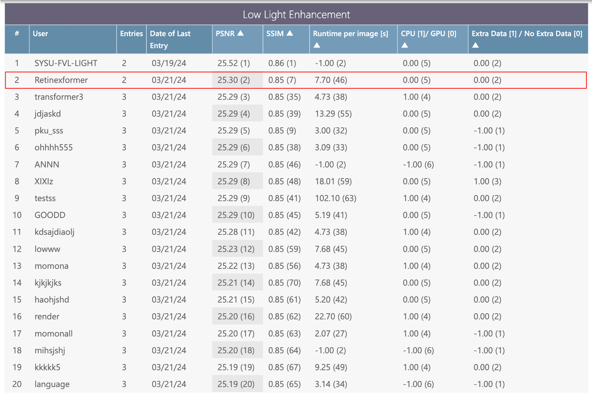Select user haohjshd

[52, 300]
